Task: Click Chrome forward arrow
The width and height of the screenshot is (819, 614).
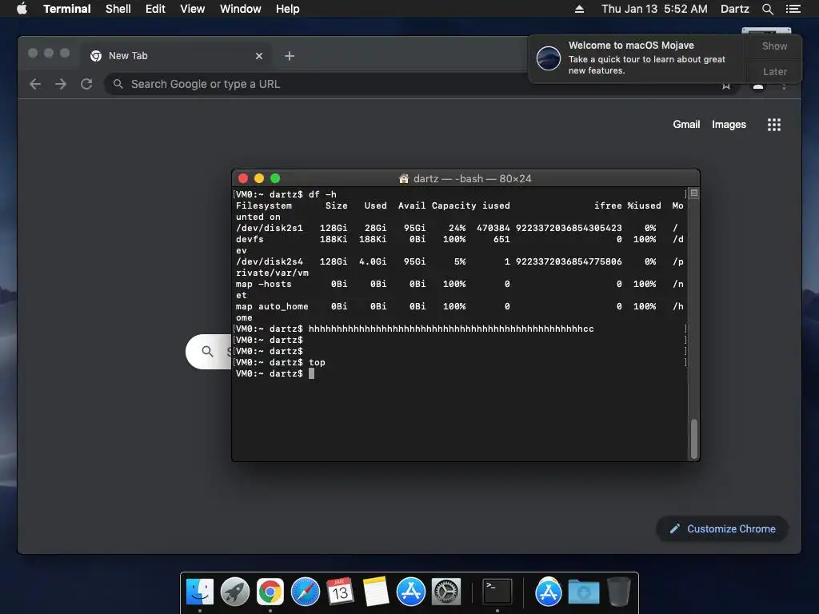Action: tap(61, 84)
